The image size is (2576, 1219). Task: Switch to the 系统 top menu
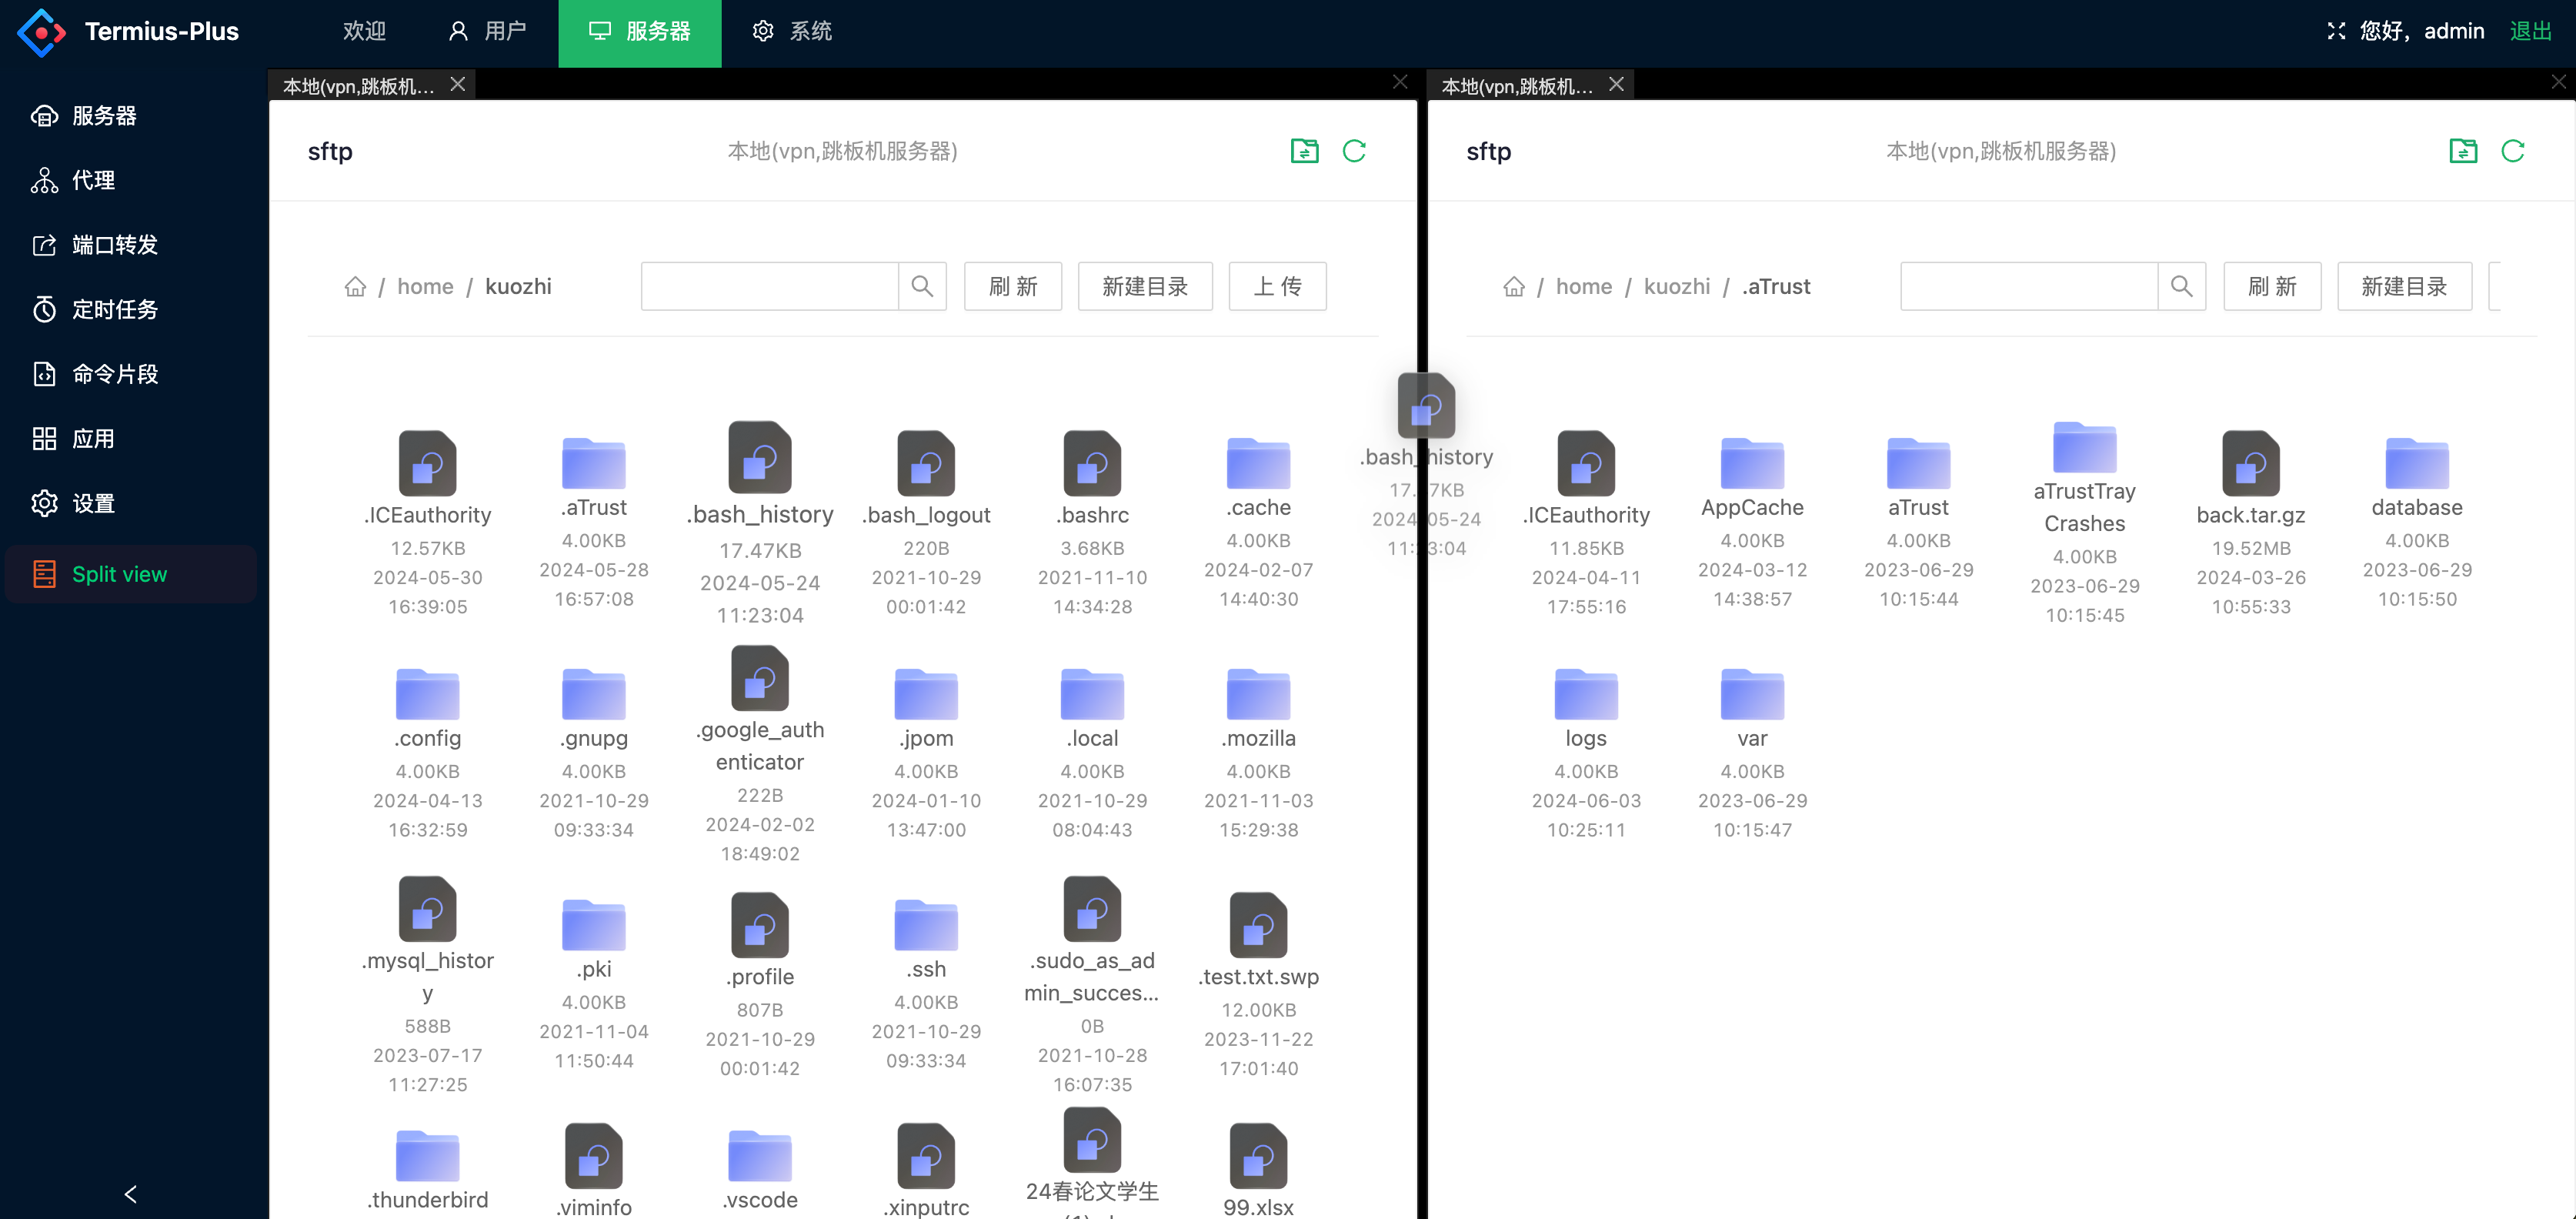(792, 32)
